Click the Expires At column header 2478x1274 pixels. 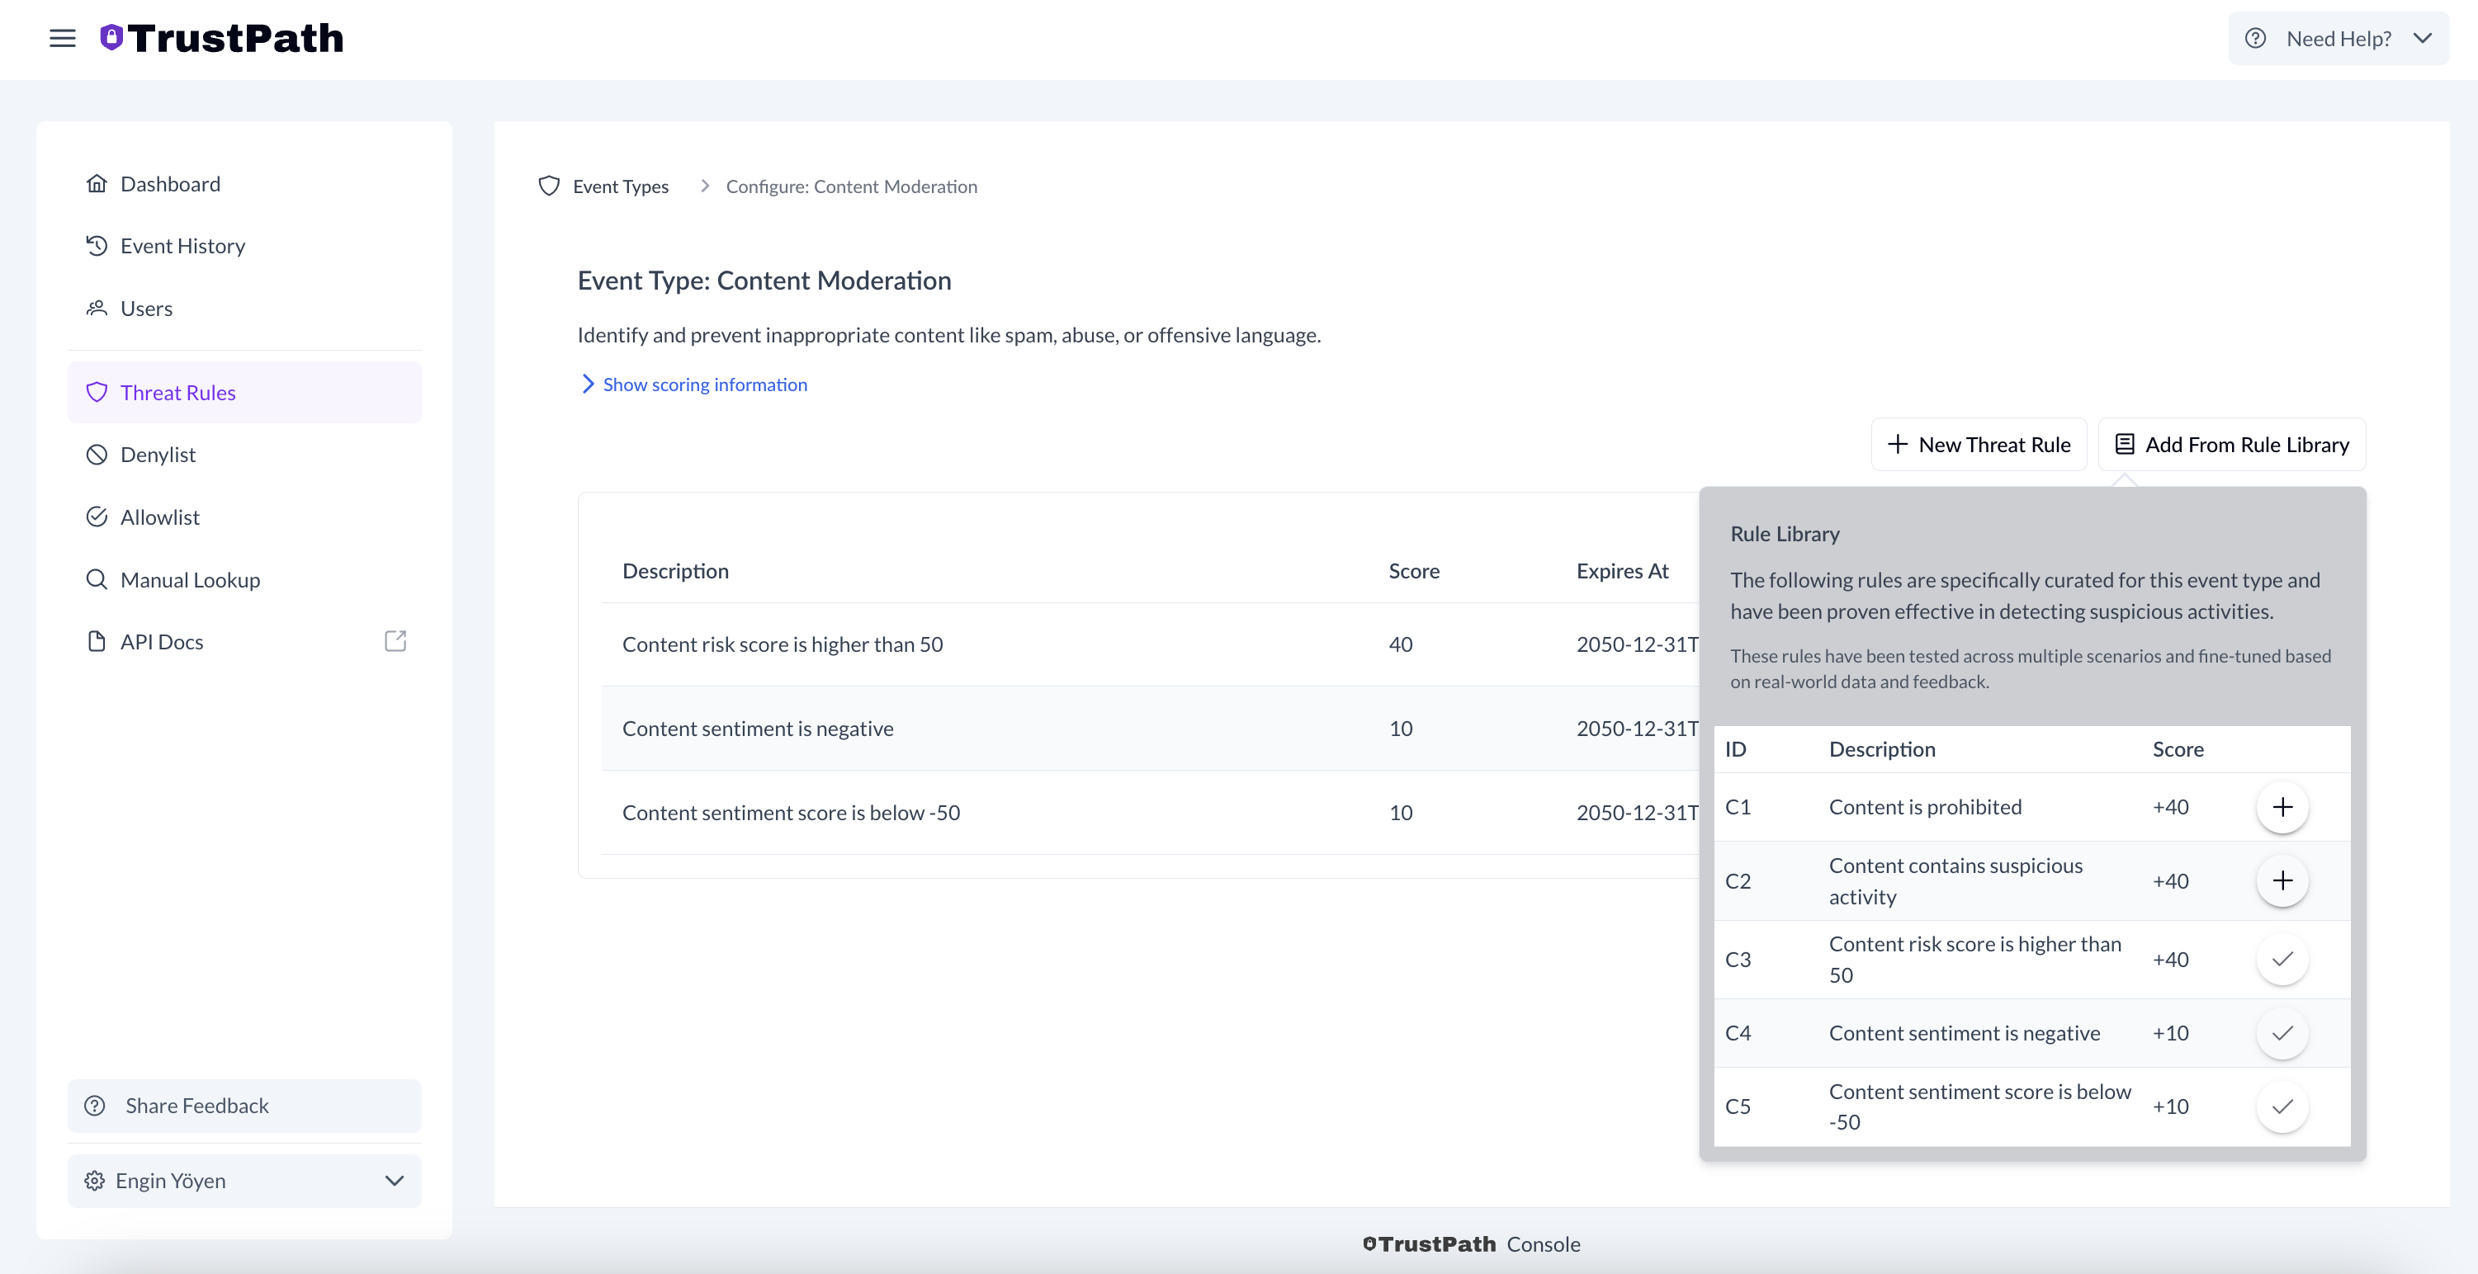coord(1622,571)
